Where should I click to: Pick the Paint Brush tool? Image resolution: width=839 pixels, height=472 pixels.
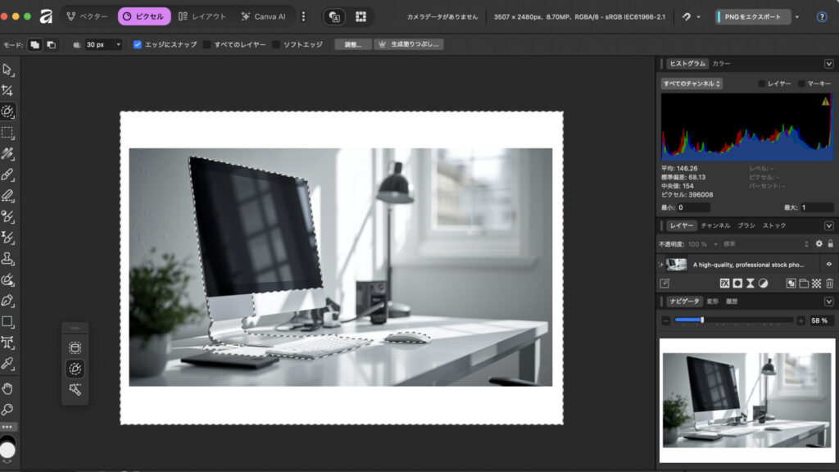point(8,175)
